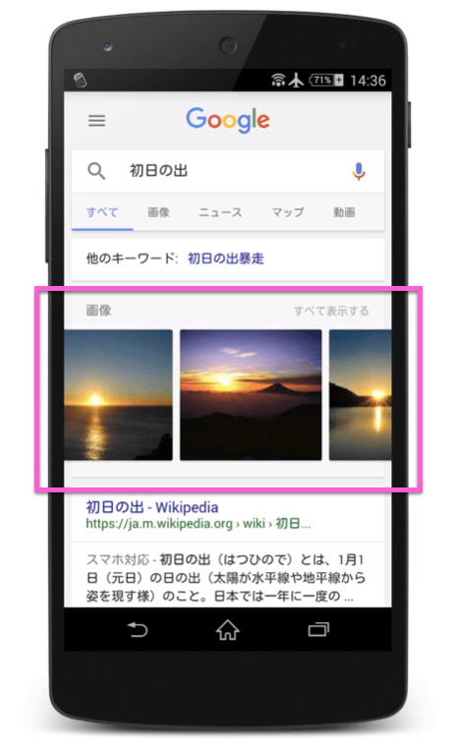Image resolution: width=456 pixels, height=743 pixels.
Task: Tap すべて表示する to see all images
Action: coord(331,311)
